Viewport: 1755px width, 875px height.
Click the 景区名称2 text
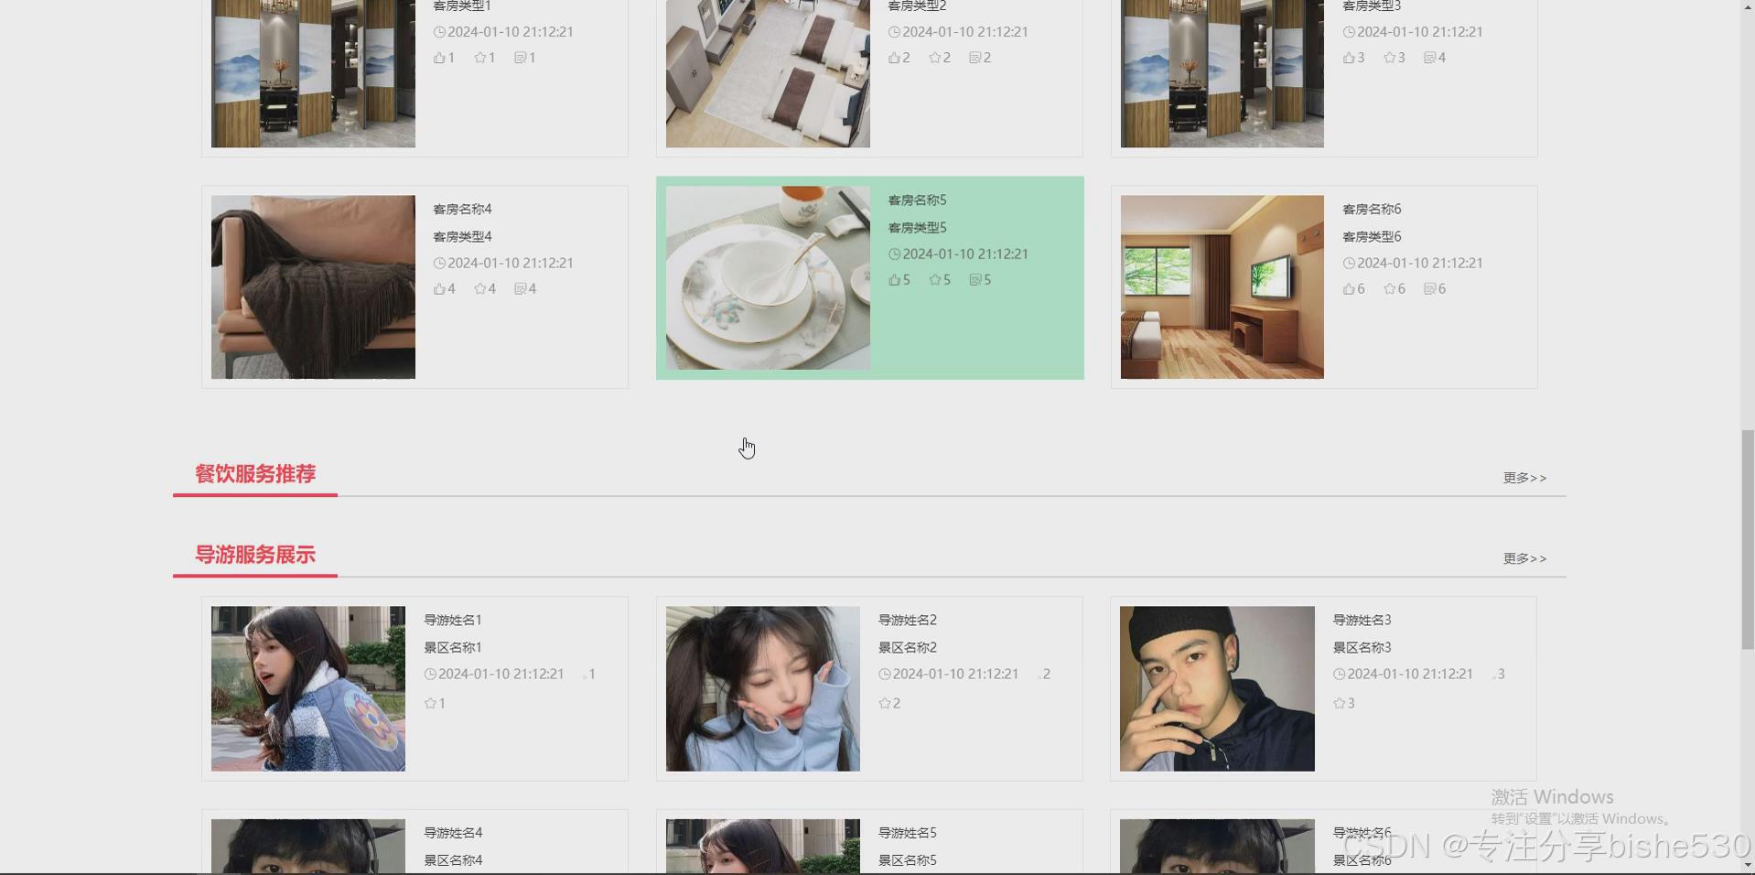click(x=908, y=648)
